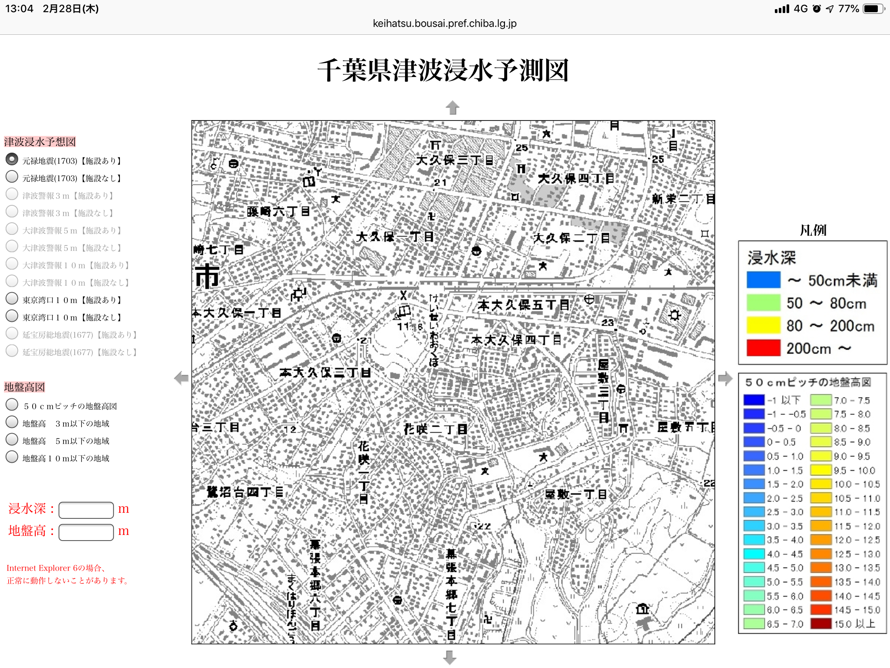Choose 地盤高 3m以下の地域 option
The width and height of the screenshot is (890, 668).
pos(12,422)
